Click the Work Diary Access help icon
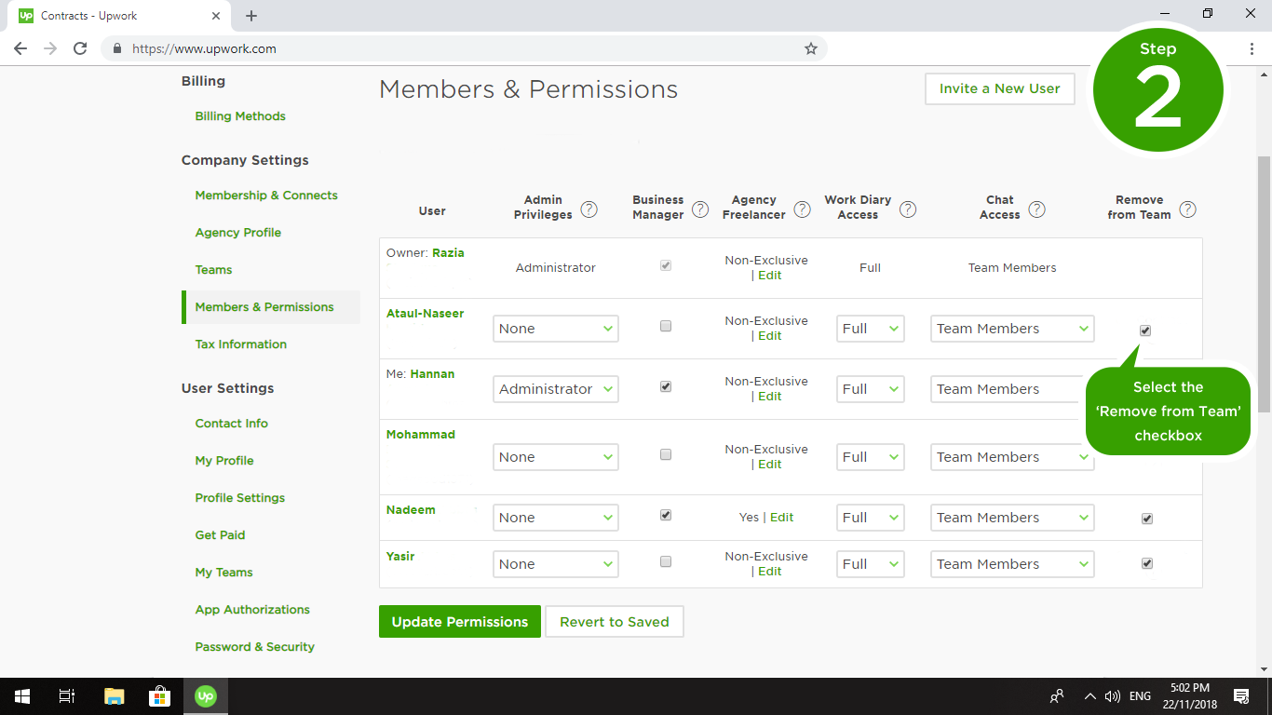This screenshot has height=715, width=1272. click(x=907, y=209)
